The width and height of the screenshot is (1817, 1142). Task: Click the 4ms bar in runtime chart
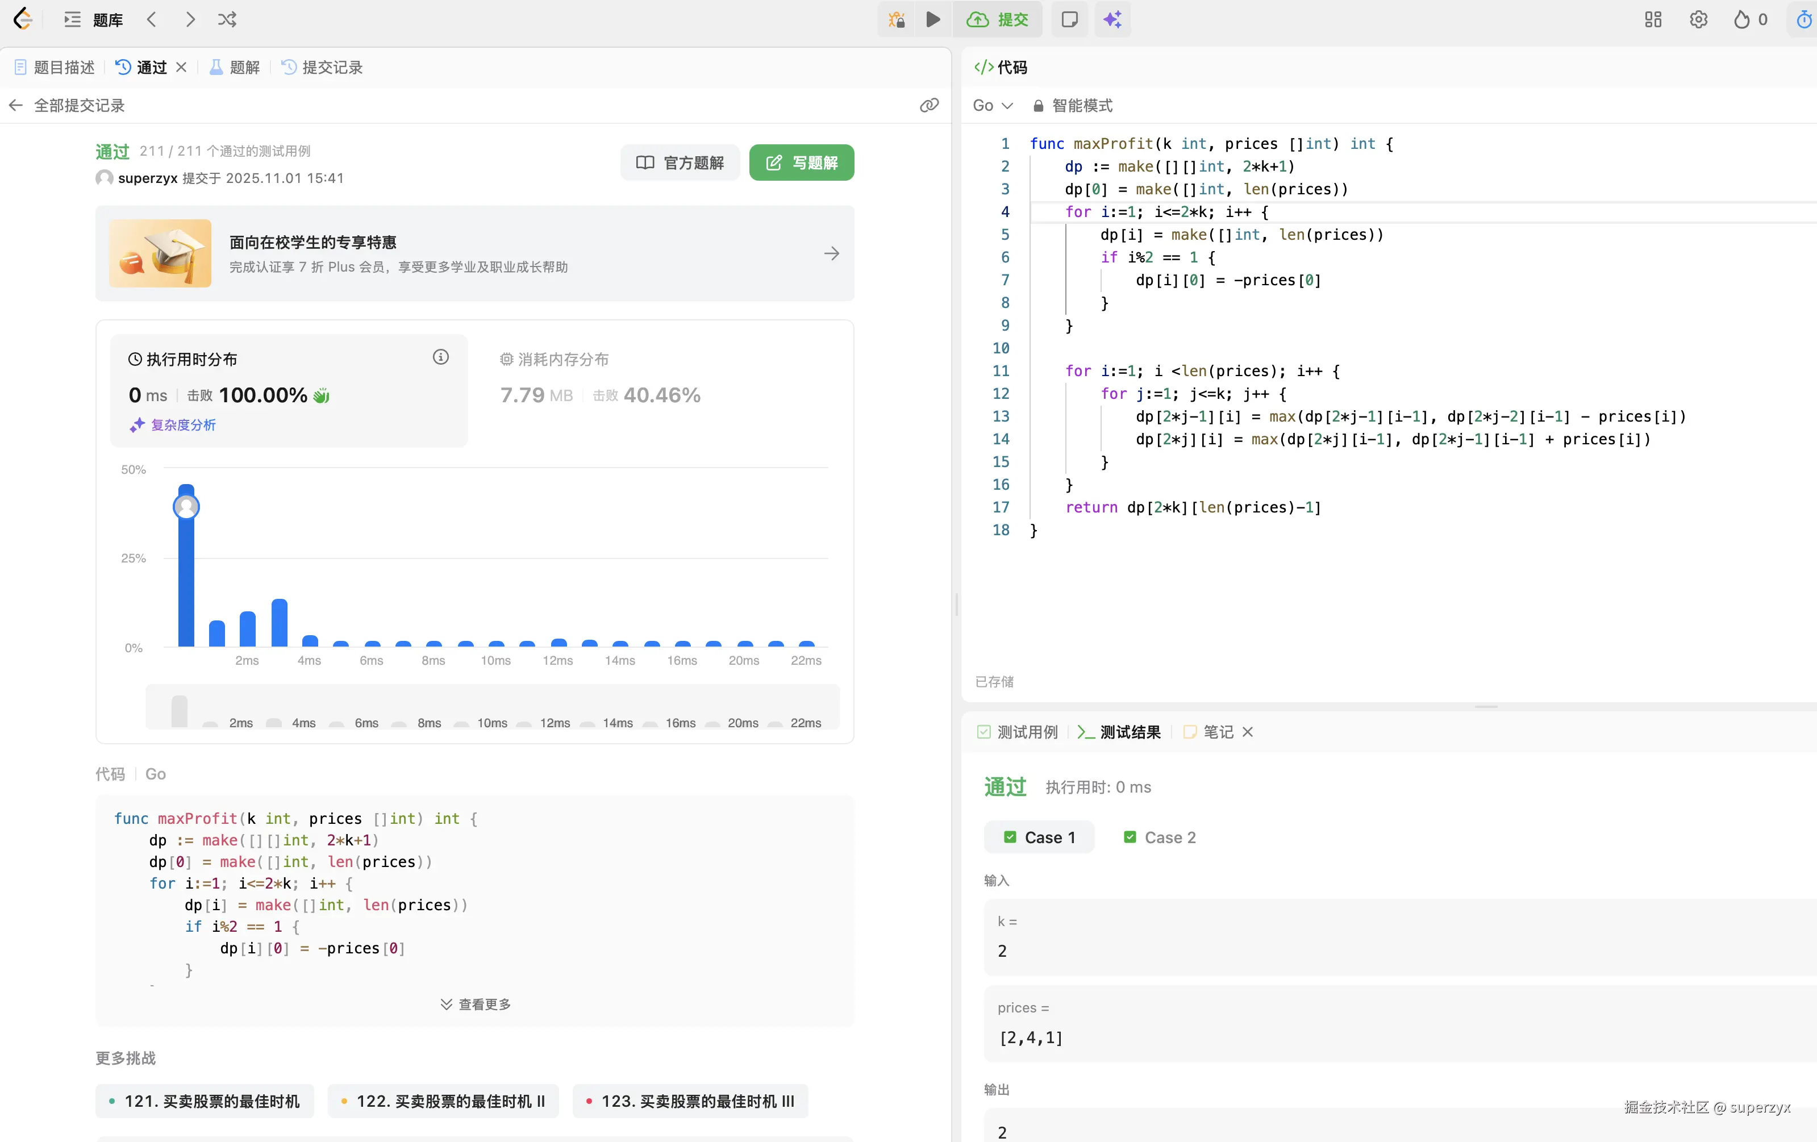tap(310, 641)
